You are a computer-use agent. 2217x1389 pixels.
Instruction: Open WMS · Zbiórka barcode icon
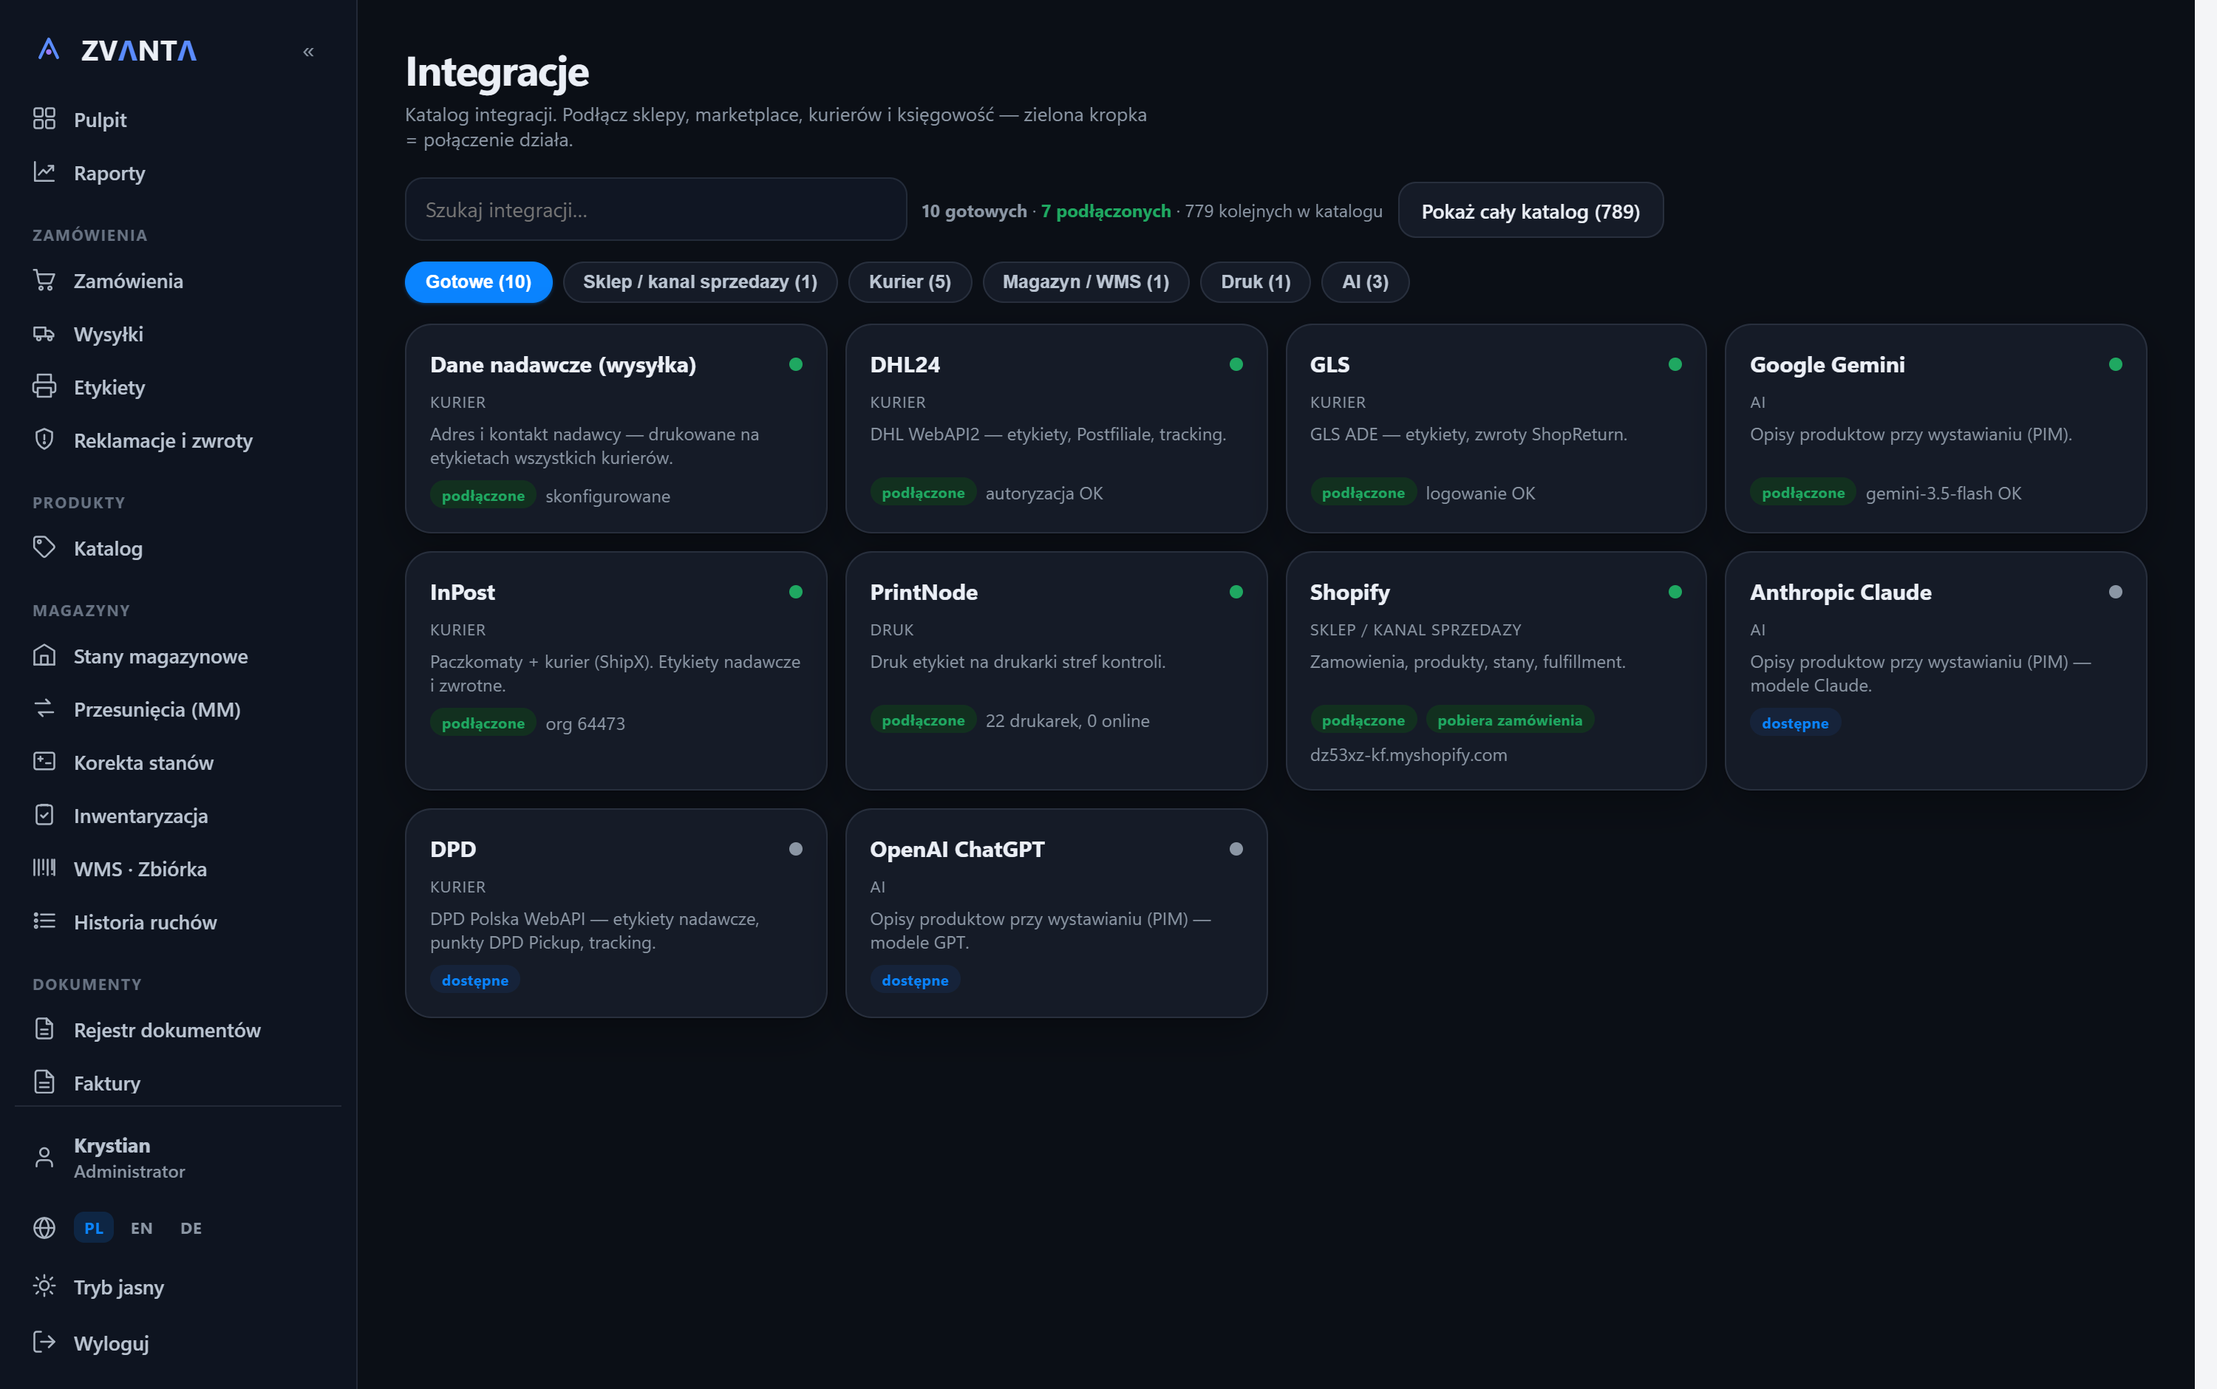coord(44,868)
